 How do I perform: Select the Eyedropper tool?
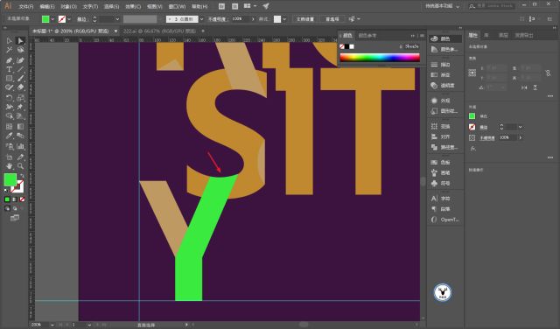[10, 136]
